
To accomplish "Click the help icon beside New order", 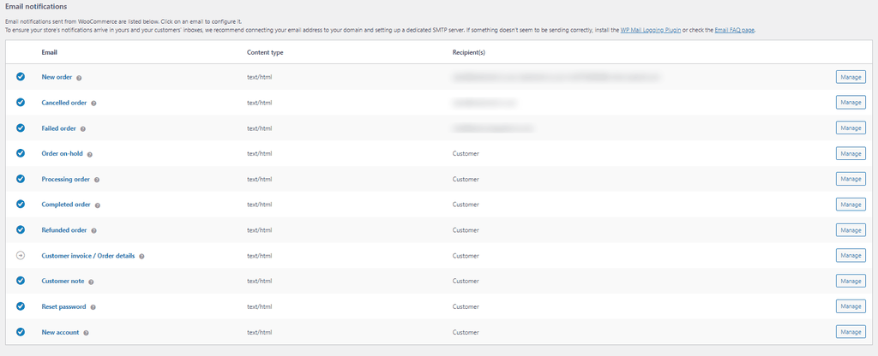I will pos(79,77).
